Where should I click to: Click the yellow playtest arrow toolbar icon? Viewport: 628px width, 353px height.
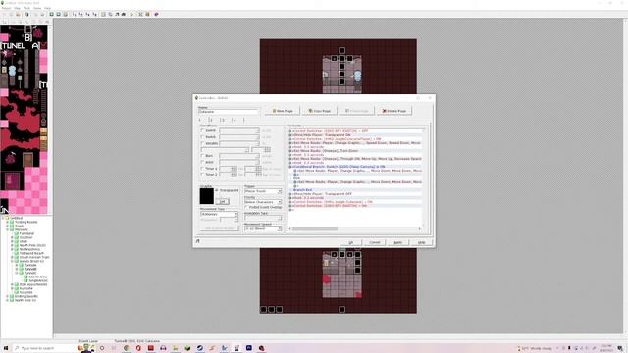(131, 14)
